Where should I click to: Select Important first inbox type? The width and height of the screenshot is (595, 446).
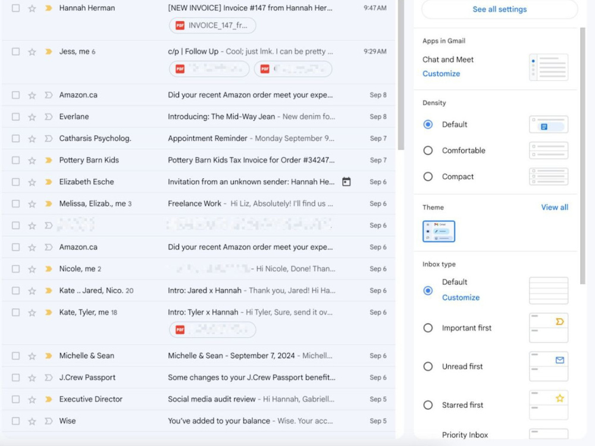(x=428, y=328)
